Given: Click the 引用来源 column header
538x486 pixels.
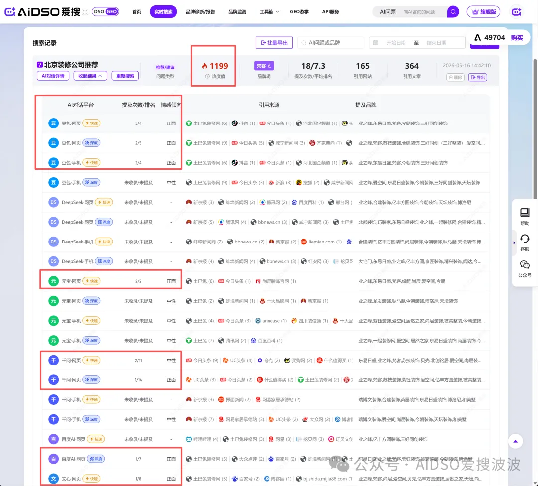Looking at the screenshot, I should pos(269,105).
